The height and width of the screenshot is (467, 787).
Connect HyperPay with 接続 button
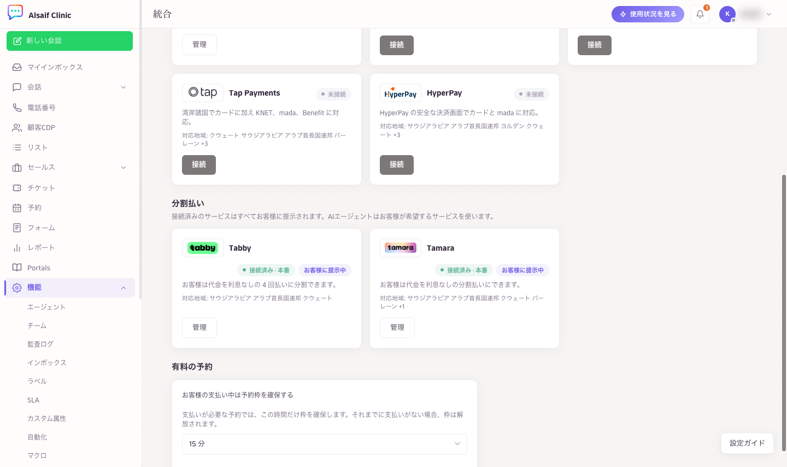tap(397, 165)
